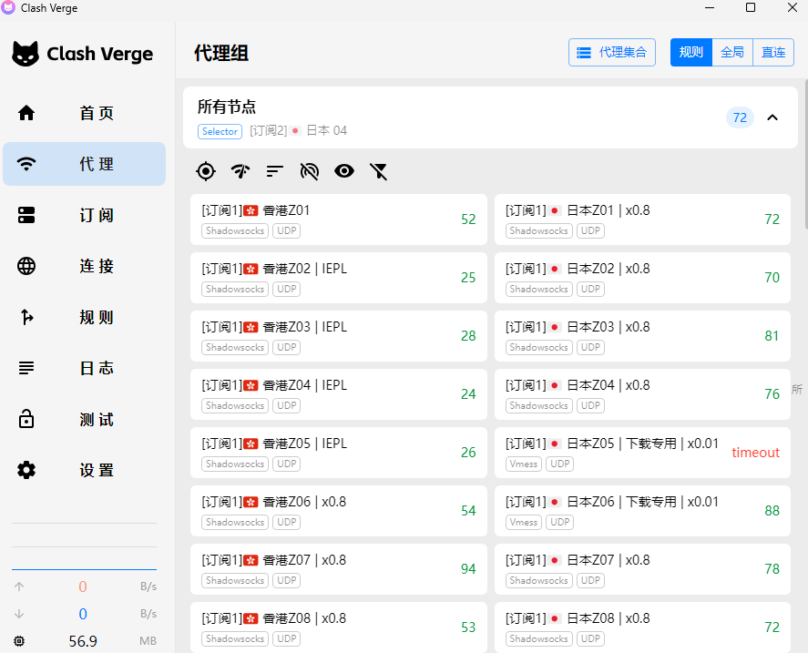
Task: Toggle the crossed-out filter icon
Action: click(379, 170)
